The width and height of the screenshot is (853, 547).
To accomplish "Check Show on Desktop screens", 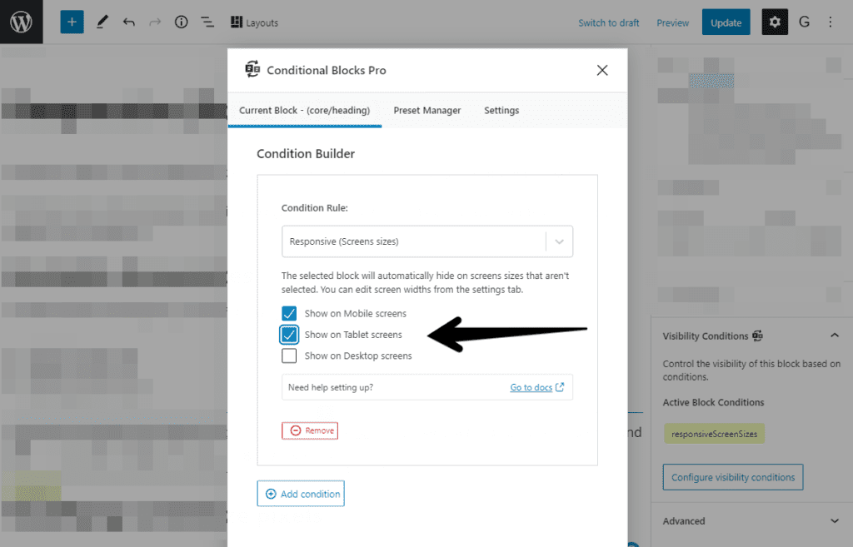I will point(289,356).
